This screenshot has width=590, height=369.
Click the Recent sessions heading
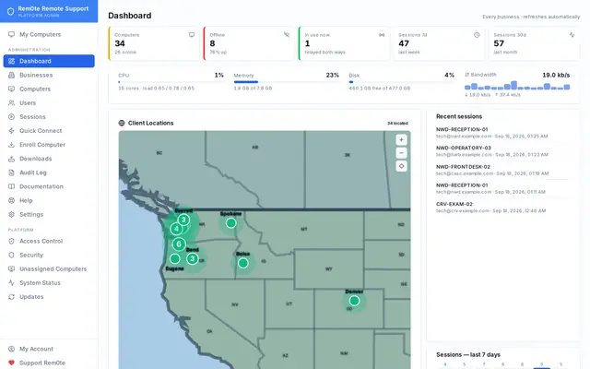click(x=459, y=116)
